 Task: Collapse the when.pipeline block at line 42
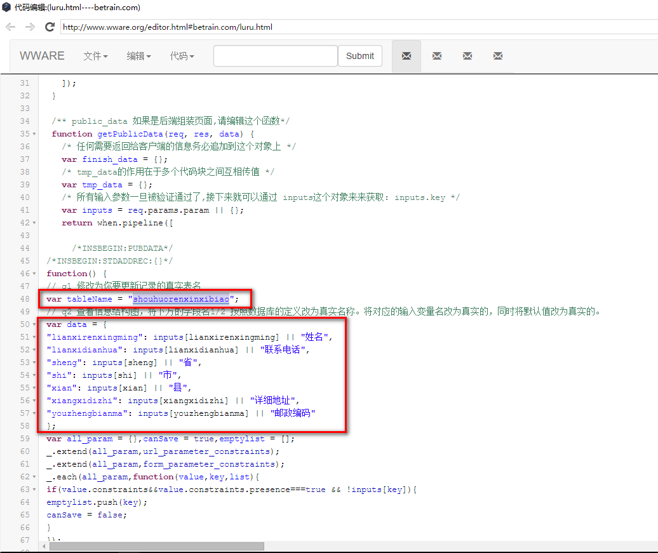click(x=34, y=223)
